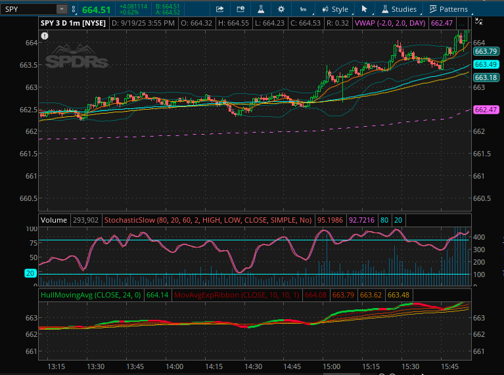Click the HullMovingAvg study label
The height and width of the screenshot is (375, 504).
[x=91, y=296]
